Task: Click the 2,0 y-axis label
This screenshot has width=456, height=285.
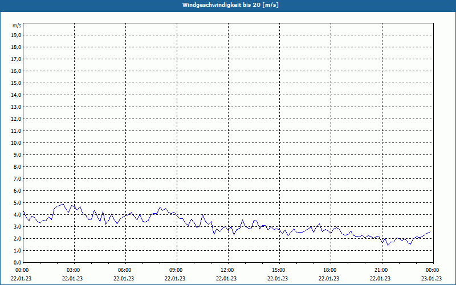Action: pos(17,238)
